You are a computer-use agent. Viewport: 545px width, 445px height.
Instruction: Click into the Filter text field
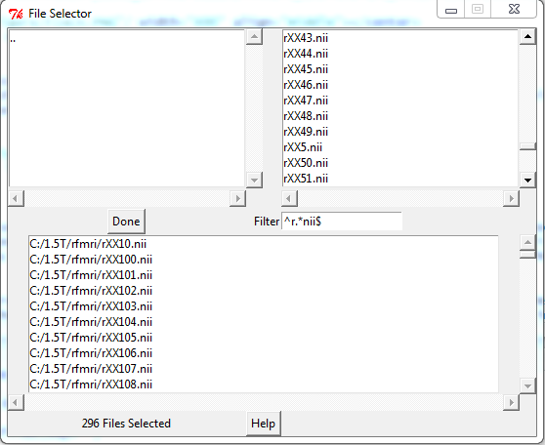click(x=342, y=222)
